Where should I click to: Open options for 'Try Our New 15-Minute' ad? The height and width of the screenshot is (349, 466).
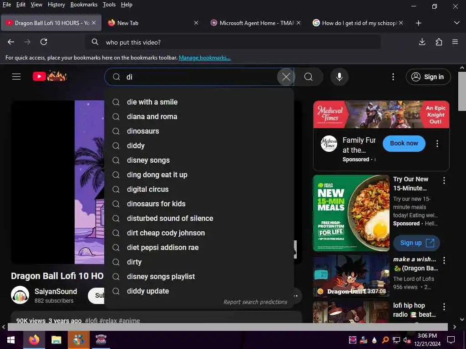pyautogui.click(x=444, y=180)
